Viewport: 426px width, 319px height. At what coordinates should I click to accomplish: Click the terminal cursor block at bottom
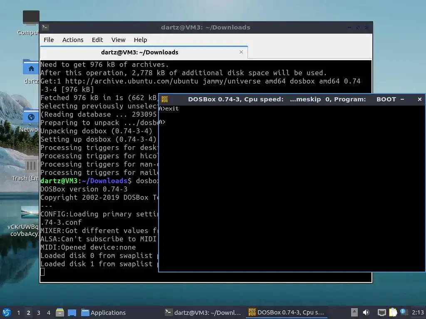click(42, 272)
